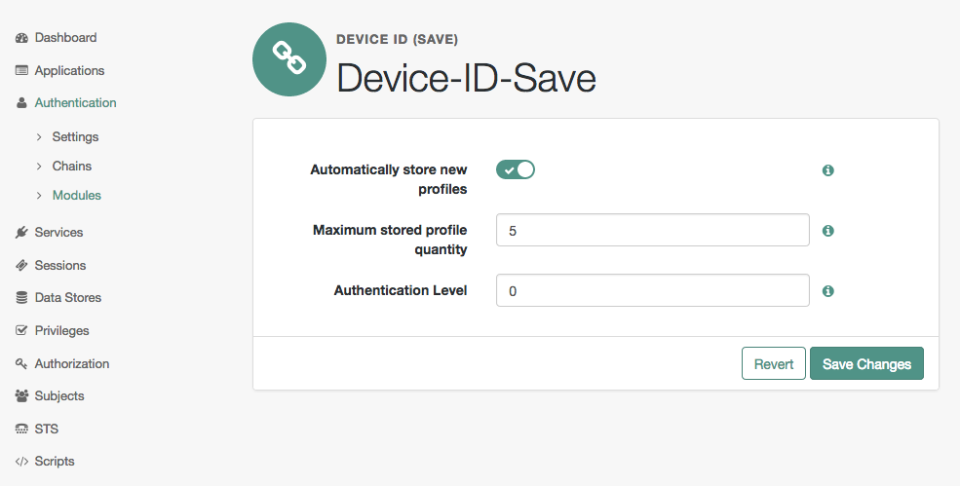960x486 pixels.
Task: Click the Data Stores database icon
Action: click(x=21, y=297)
